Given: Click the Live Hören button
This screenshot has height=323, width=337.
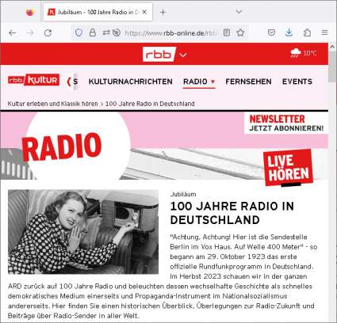Looking at the screenshot, I should [x=288, y=168].
